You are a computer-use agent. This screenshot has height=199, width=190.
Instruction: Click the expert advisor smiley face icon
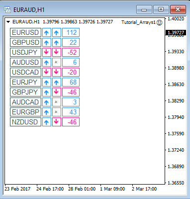159,22
